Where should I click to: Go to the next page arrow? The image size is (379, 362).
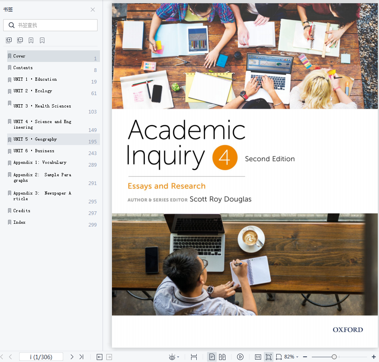click(x=72, y=357)
